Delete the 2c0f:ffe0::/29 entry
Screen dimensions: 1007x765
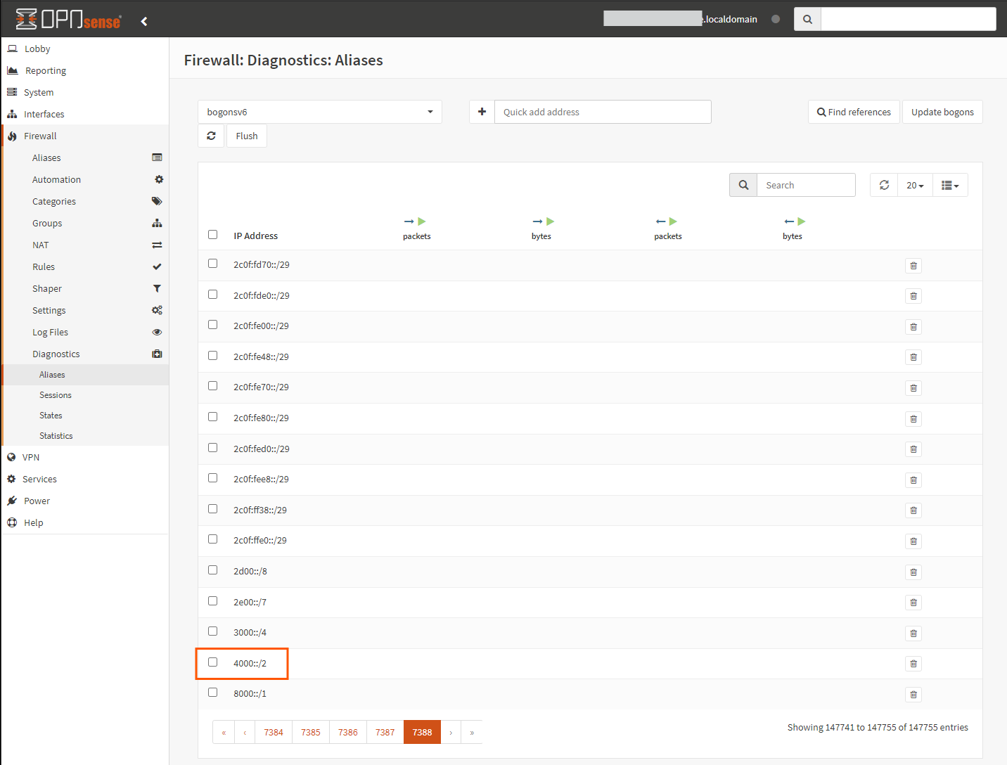point(913,541)
